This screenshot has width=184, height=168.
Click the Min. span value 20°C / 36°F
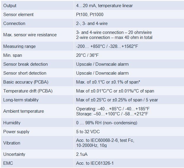coord(87,55)
